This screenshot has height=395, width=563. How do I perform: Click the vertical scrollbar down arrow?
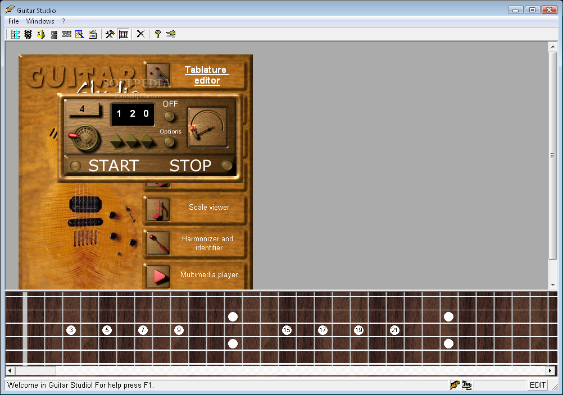point(552,284)
